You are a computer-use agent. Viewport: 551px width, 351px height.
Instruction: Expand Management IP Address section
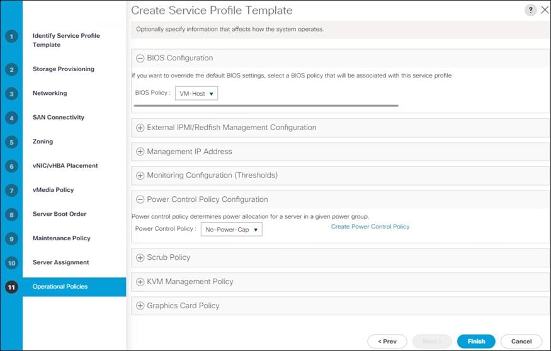coord(140,152)
